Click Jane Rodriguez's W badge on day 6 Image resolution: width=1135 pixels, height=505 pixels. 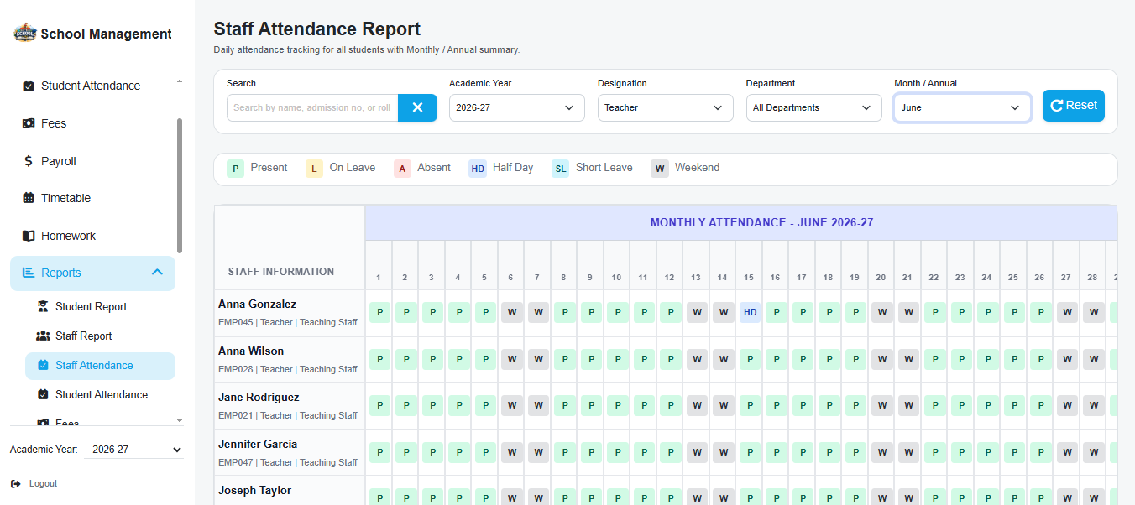click(511, 406)
